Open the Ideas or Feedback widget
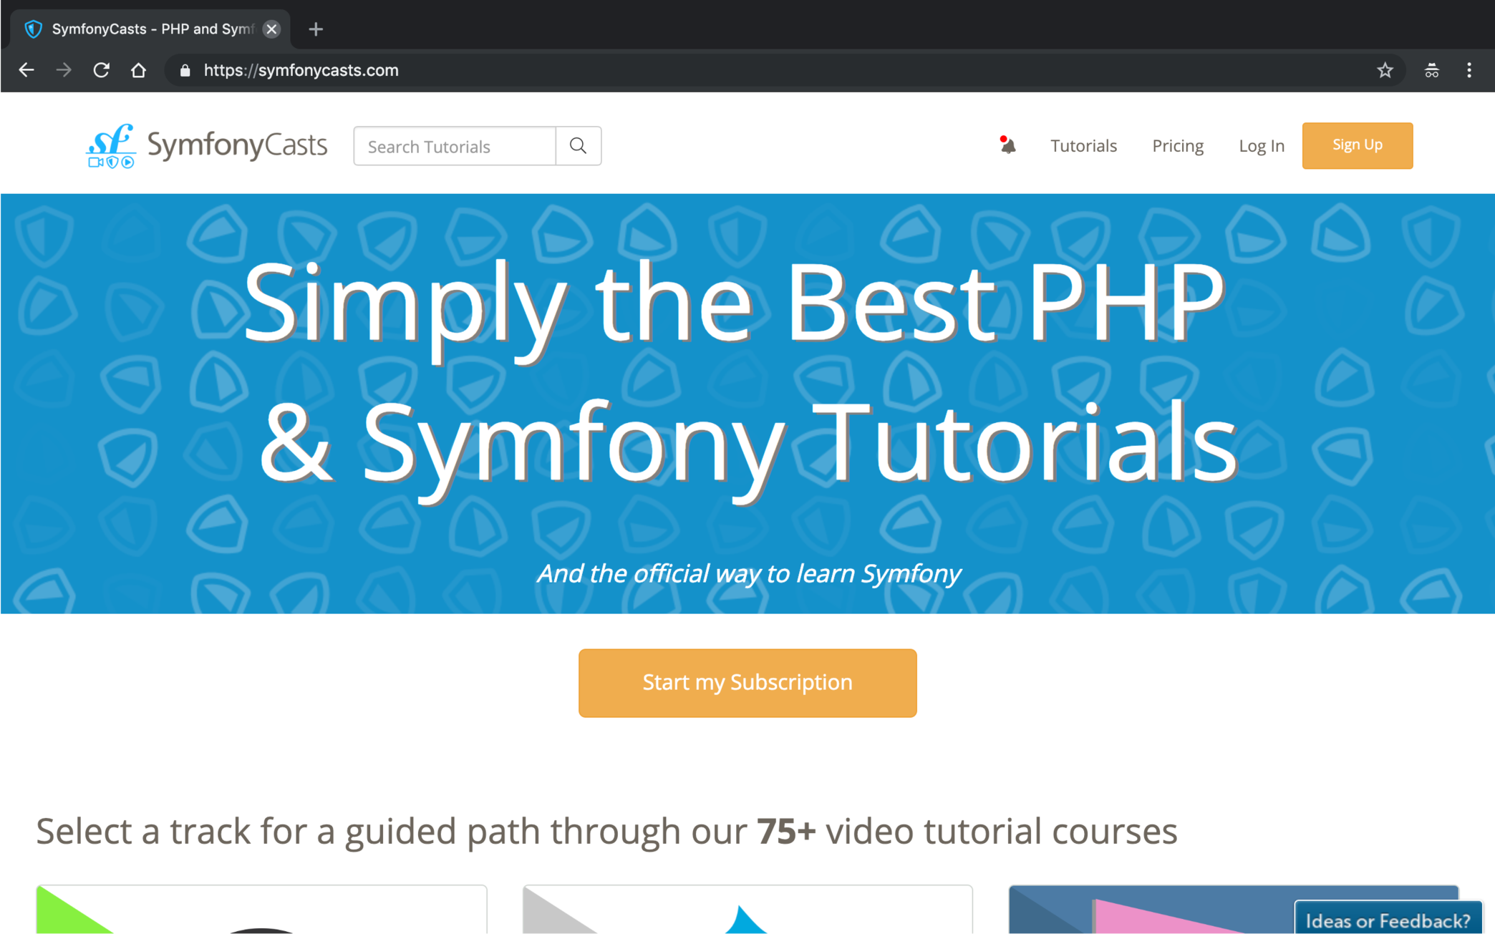Image resolution: width=1495 pixels, height=934 pixels. (1387, 920)
